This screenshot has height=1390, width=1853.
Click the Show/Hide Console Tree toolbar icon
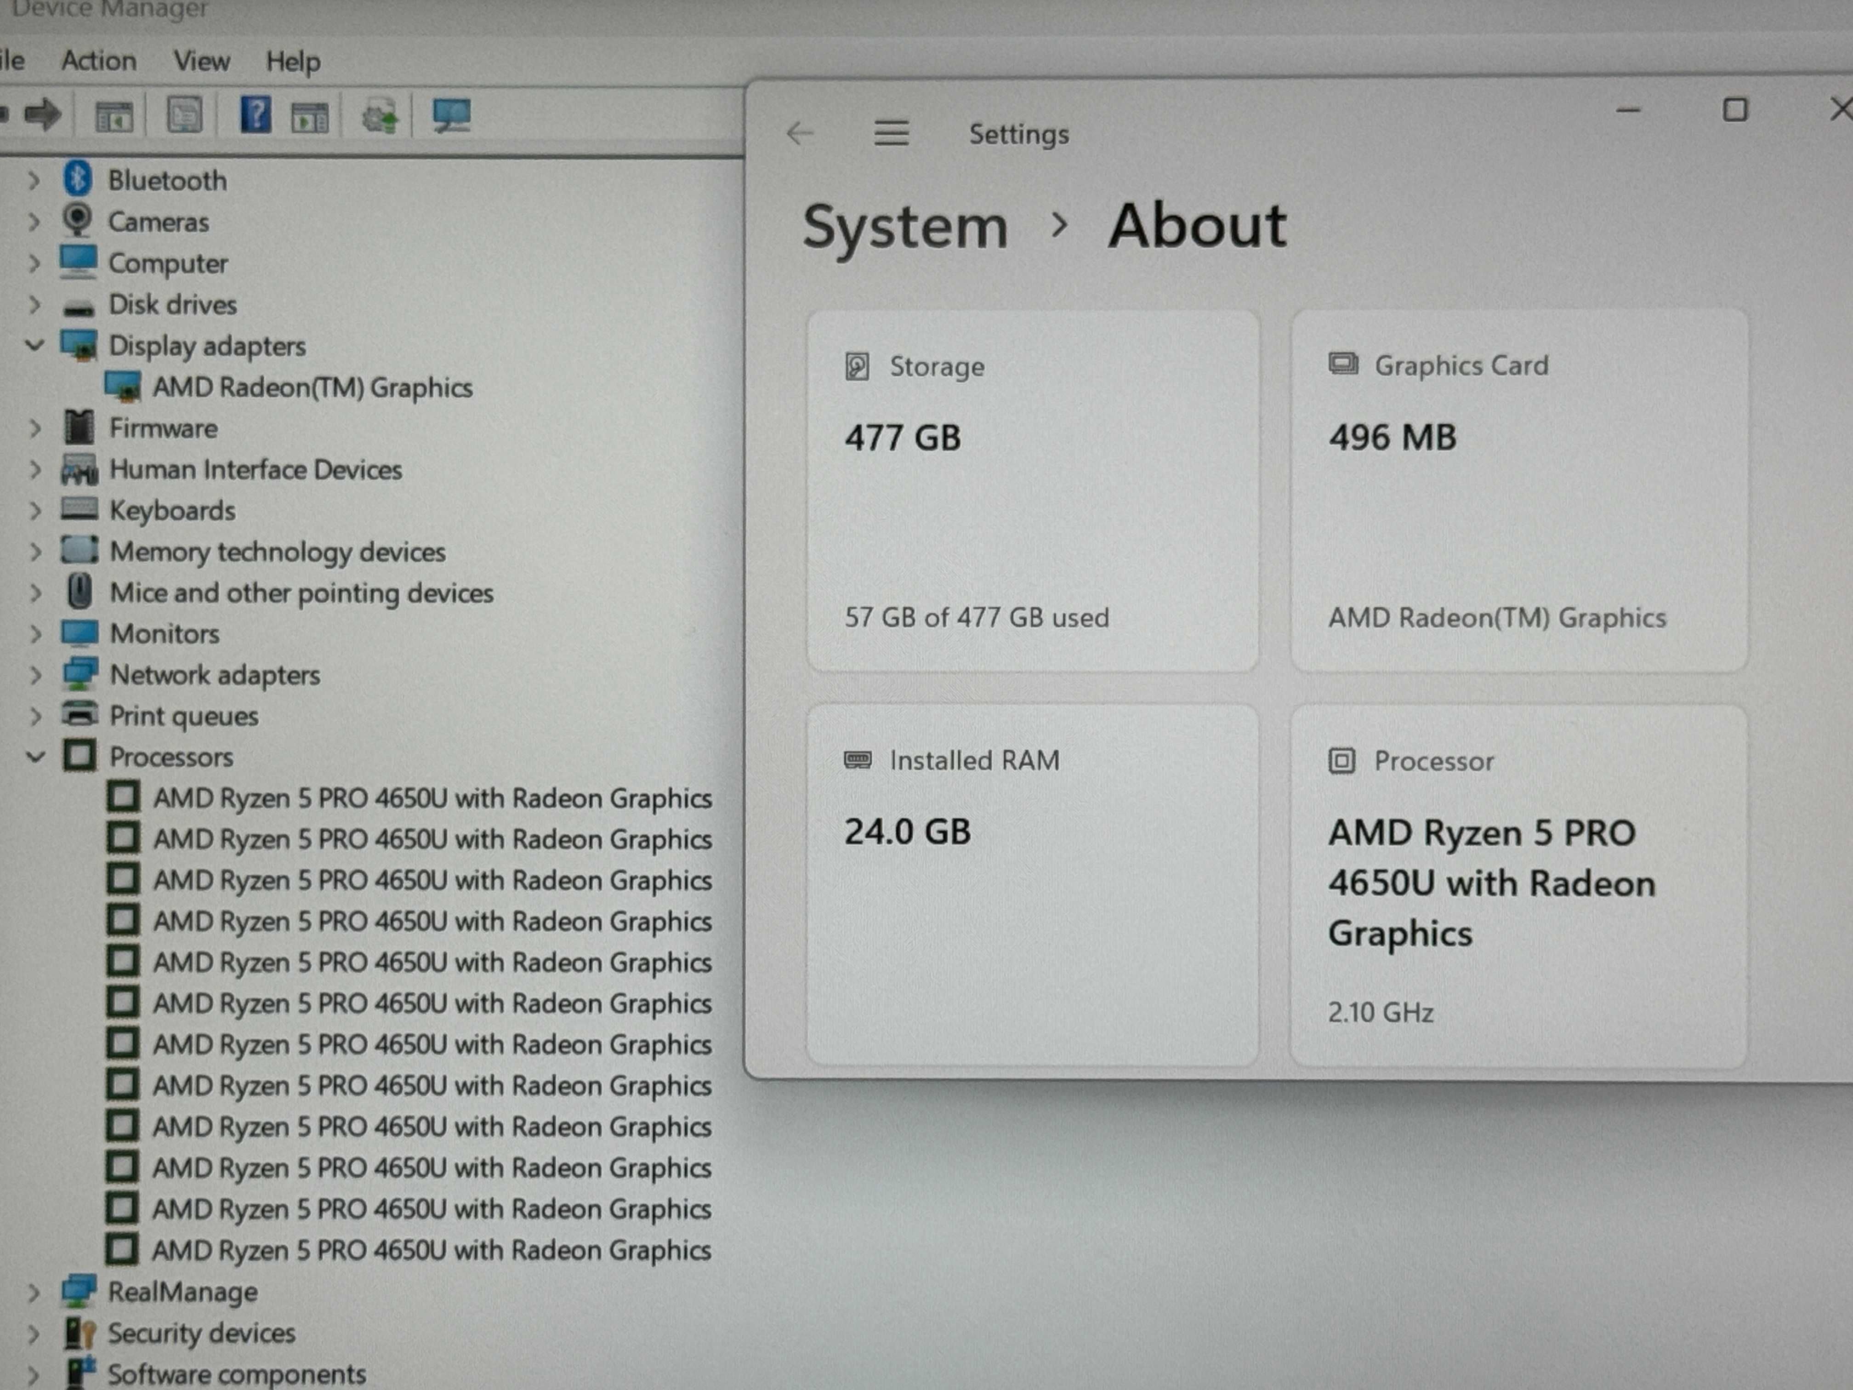click(x=114, y=116)
